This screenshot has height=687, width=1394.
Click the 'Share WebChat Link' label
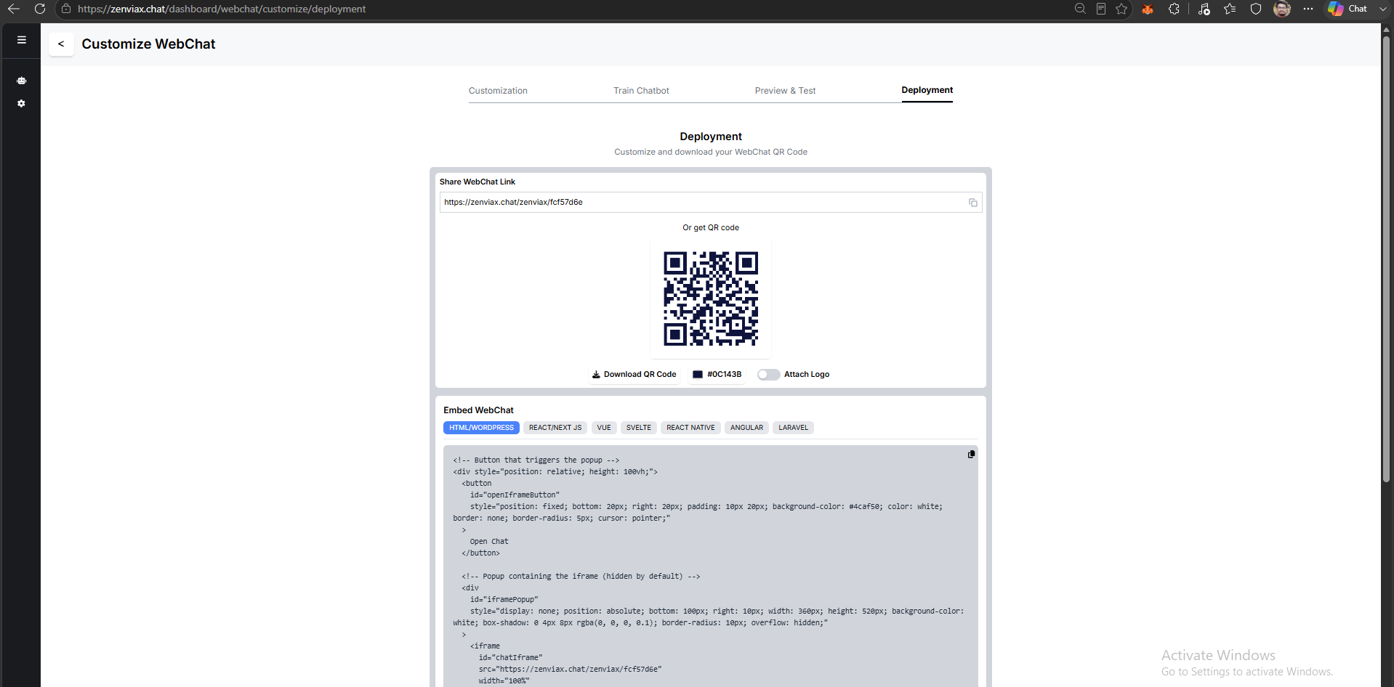tap(478, 182)
